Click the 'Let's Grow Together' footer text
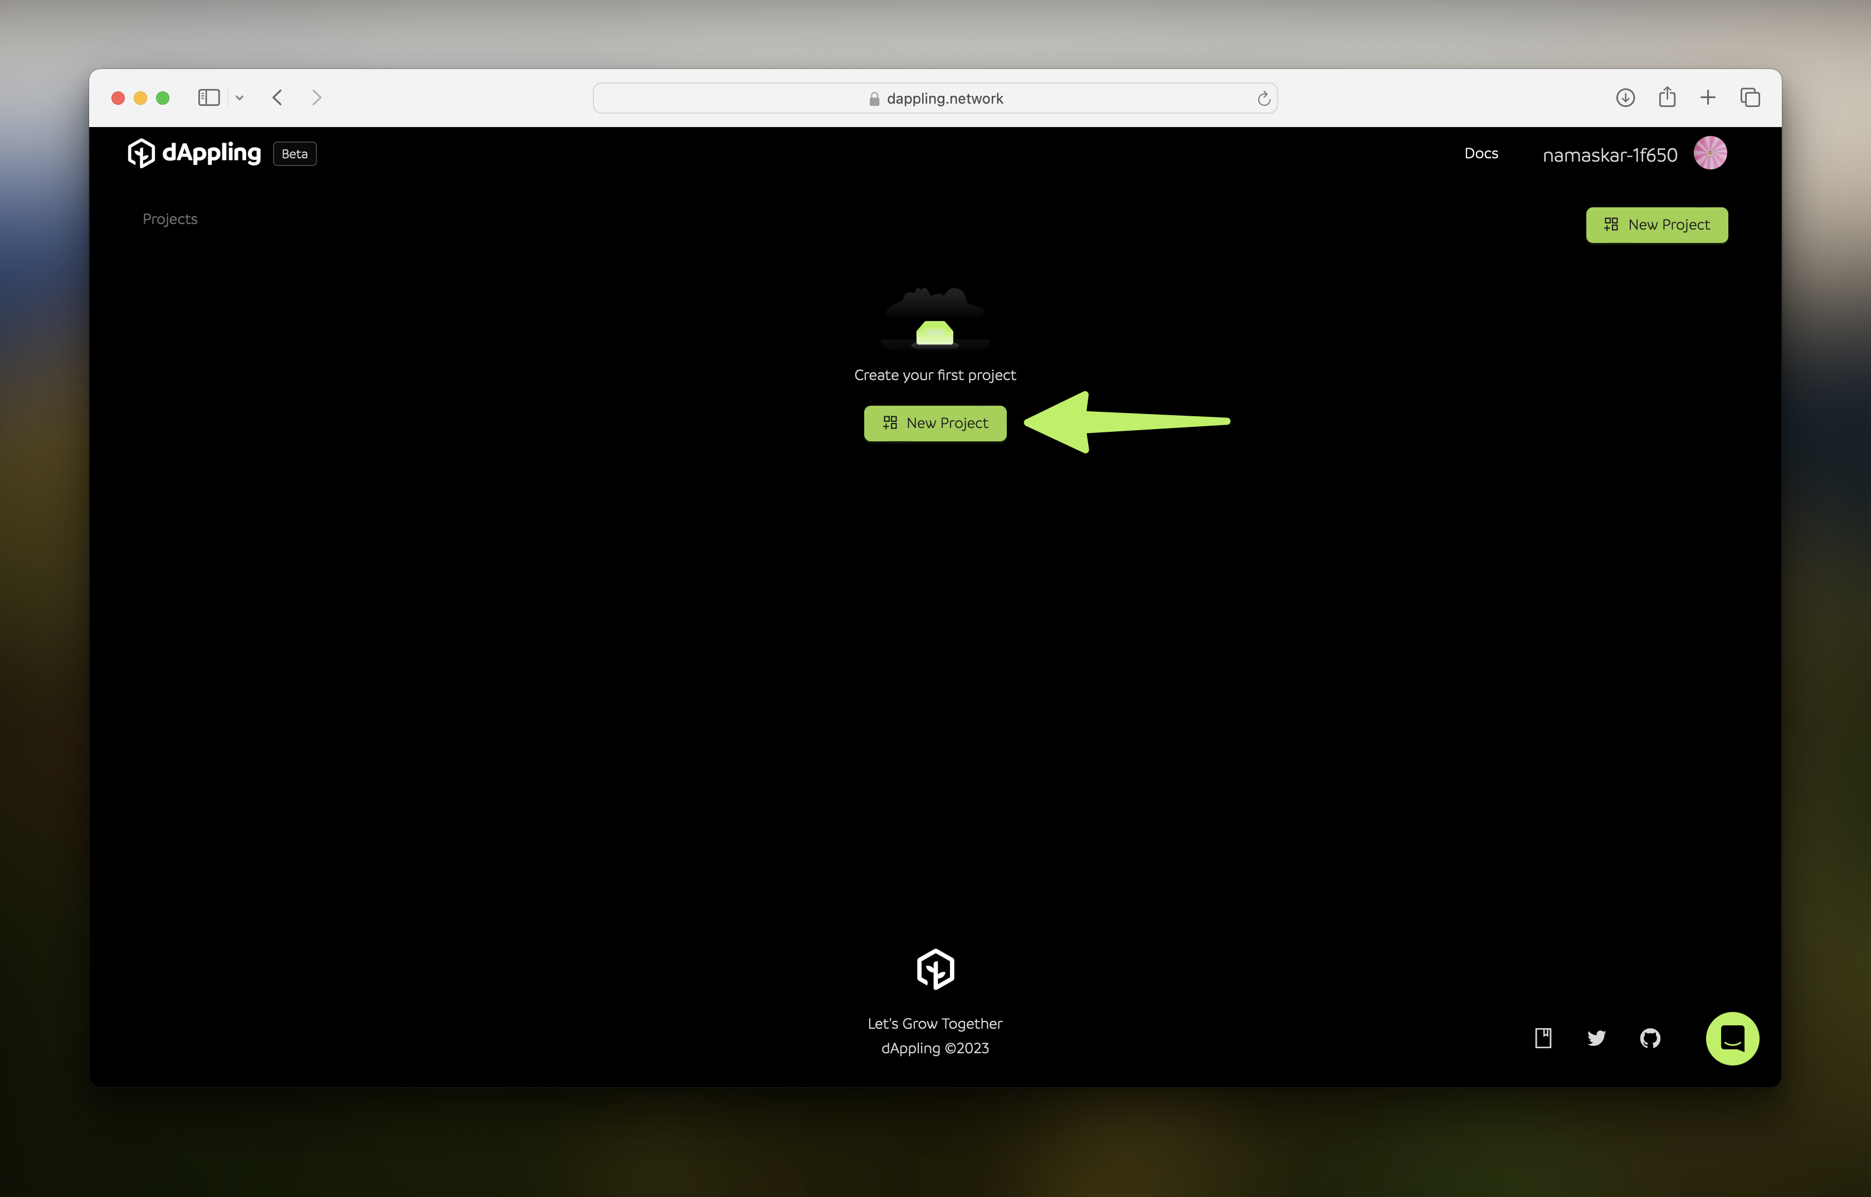The height and width of the screenshot is (1197, 1871). [935, 1024]
